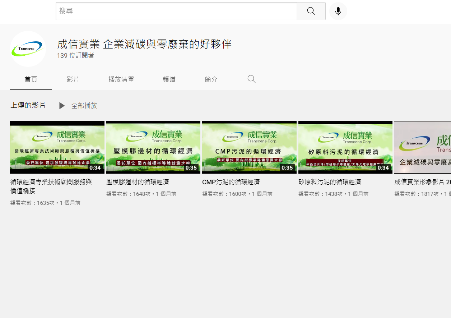Click video title 壓模膠邊材的循環經濟
The width and height of the screenshot is (451, 318).
point(138,182)
